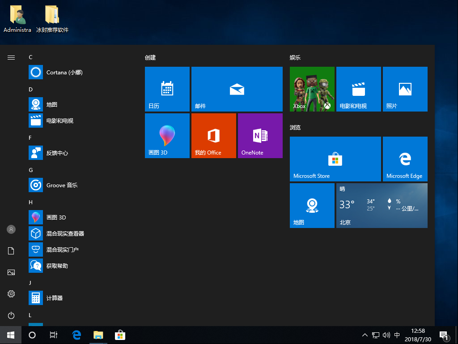Viewport: 458px width, 344px height.
Task: Select the Administra desktop folder
Action: click(x=17, y=18)
